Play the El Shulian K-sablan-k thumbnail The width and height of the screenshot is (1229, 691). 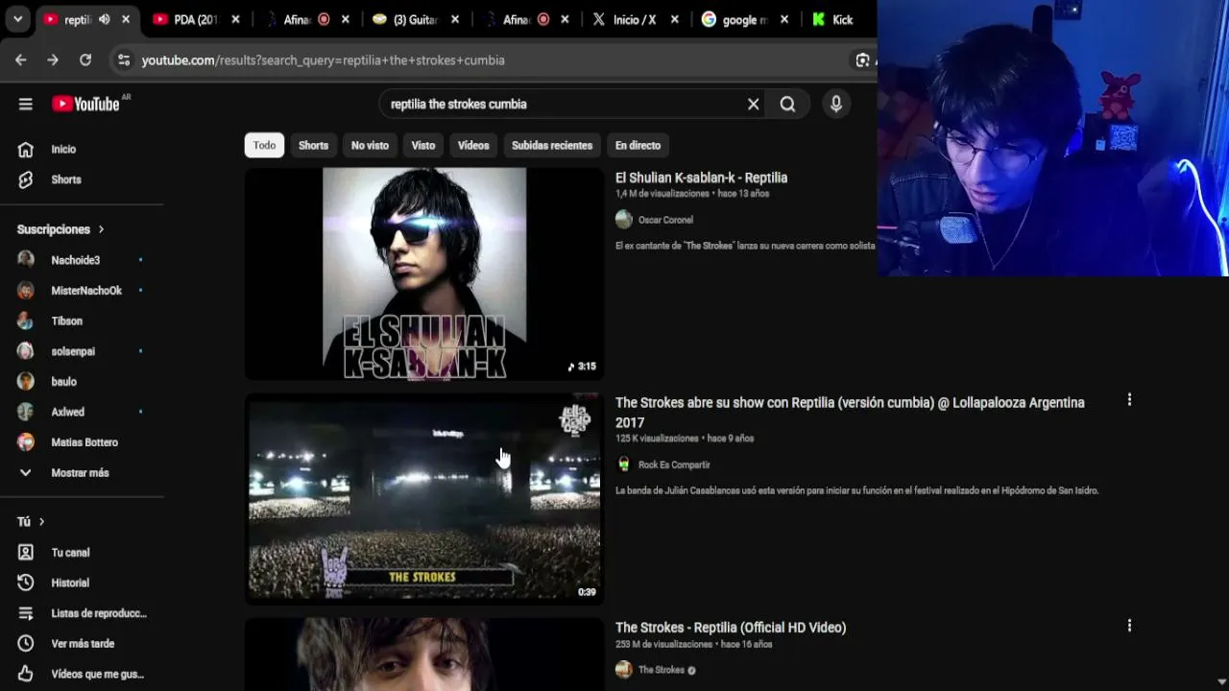424,274
